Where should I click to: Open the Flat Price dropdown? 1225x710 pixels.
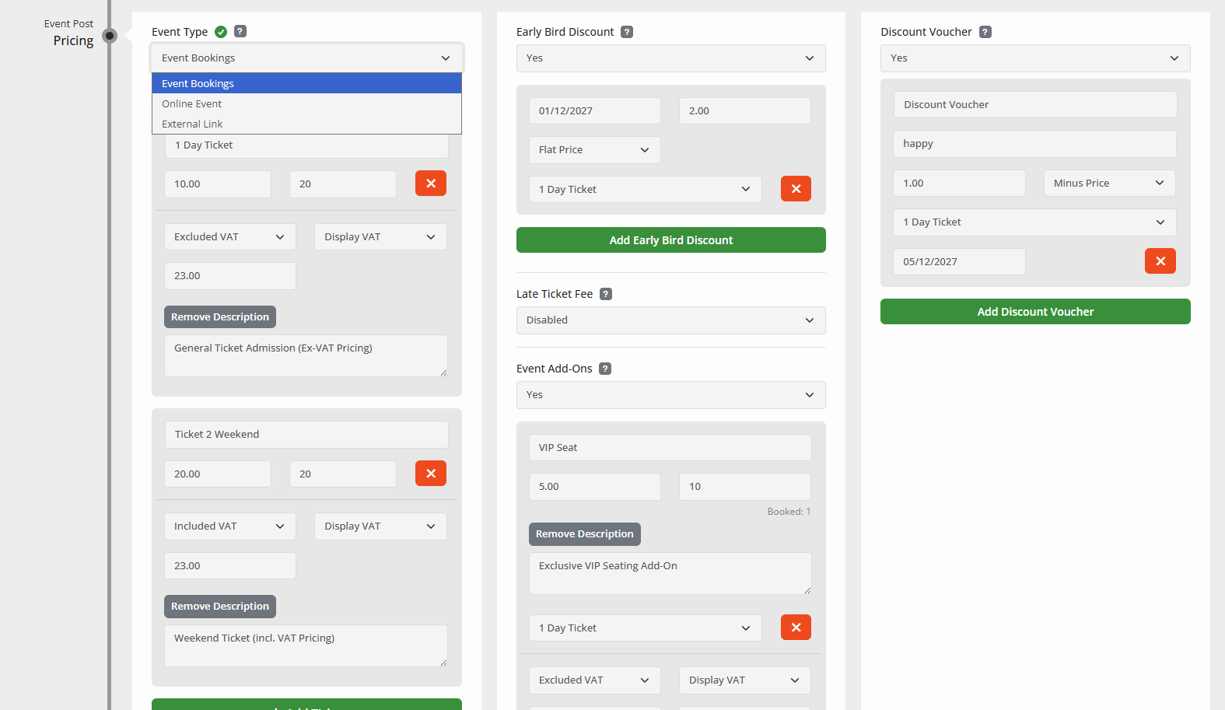click(x=595, y=150)
